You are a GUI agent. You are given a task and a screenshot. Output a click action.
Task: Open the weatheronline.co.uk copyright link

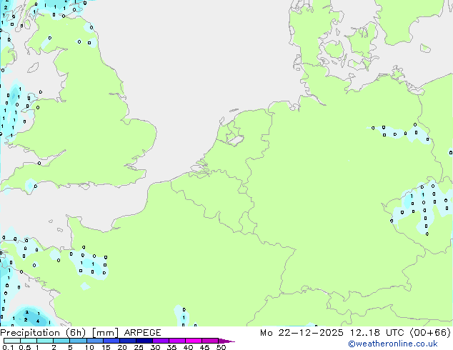pyautogui.click(x=392, y=344)
